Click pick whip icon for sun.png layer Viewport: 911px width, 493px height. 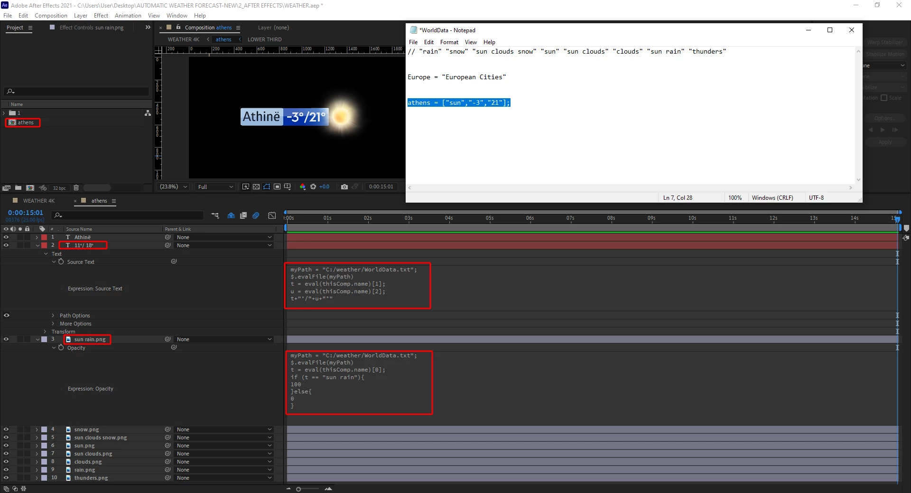coord(167,446)
